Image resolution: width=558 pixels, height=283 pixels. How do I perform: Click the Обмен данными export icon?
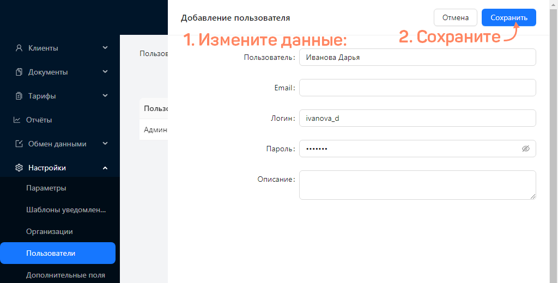point(19,144)
